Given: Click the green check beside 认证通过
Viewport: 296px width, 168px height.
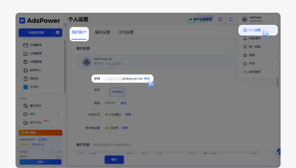Looking at the screenshot, I should coord(106,115).
